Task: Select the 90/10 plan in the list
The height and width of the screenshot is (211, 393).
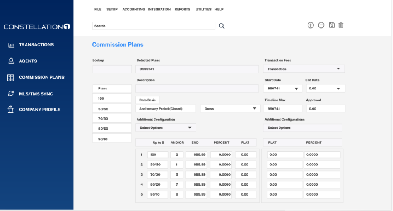Action: pyautogui.click(x=112, y=139)
